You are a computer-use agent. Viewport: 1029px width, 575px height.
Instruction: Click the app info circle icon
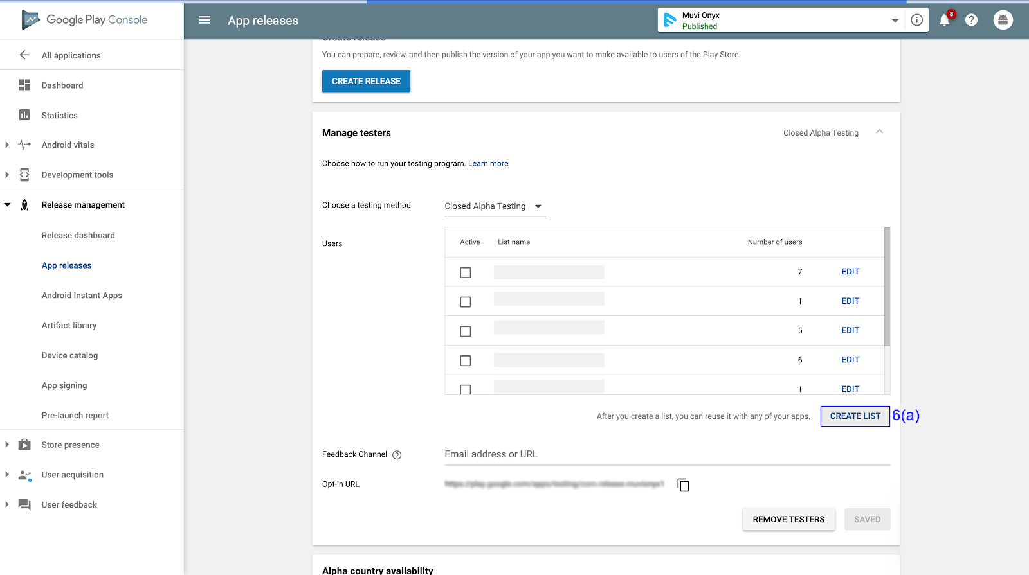click(x=917, y=20)
